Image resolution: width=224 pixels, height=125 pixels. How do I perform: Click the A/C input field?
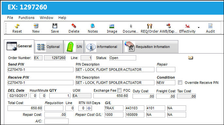[x=56, y=121]
